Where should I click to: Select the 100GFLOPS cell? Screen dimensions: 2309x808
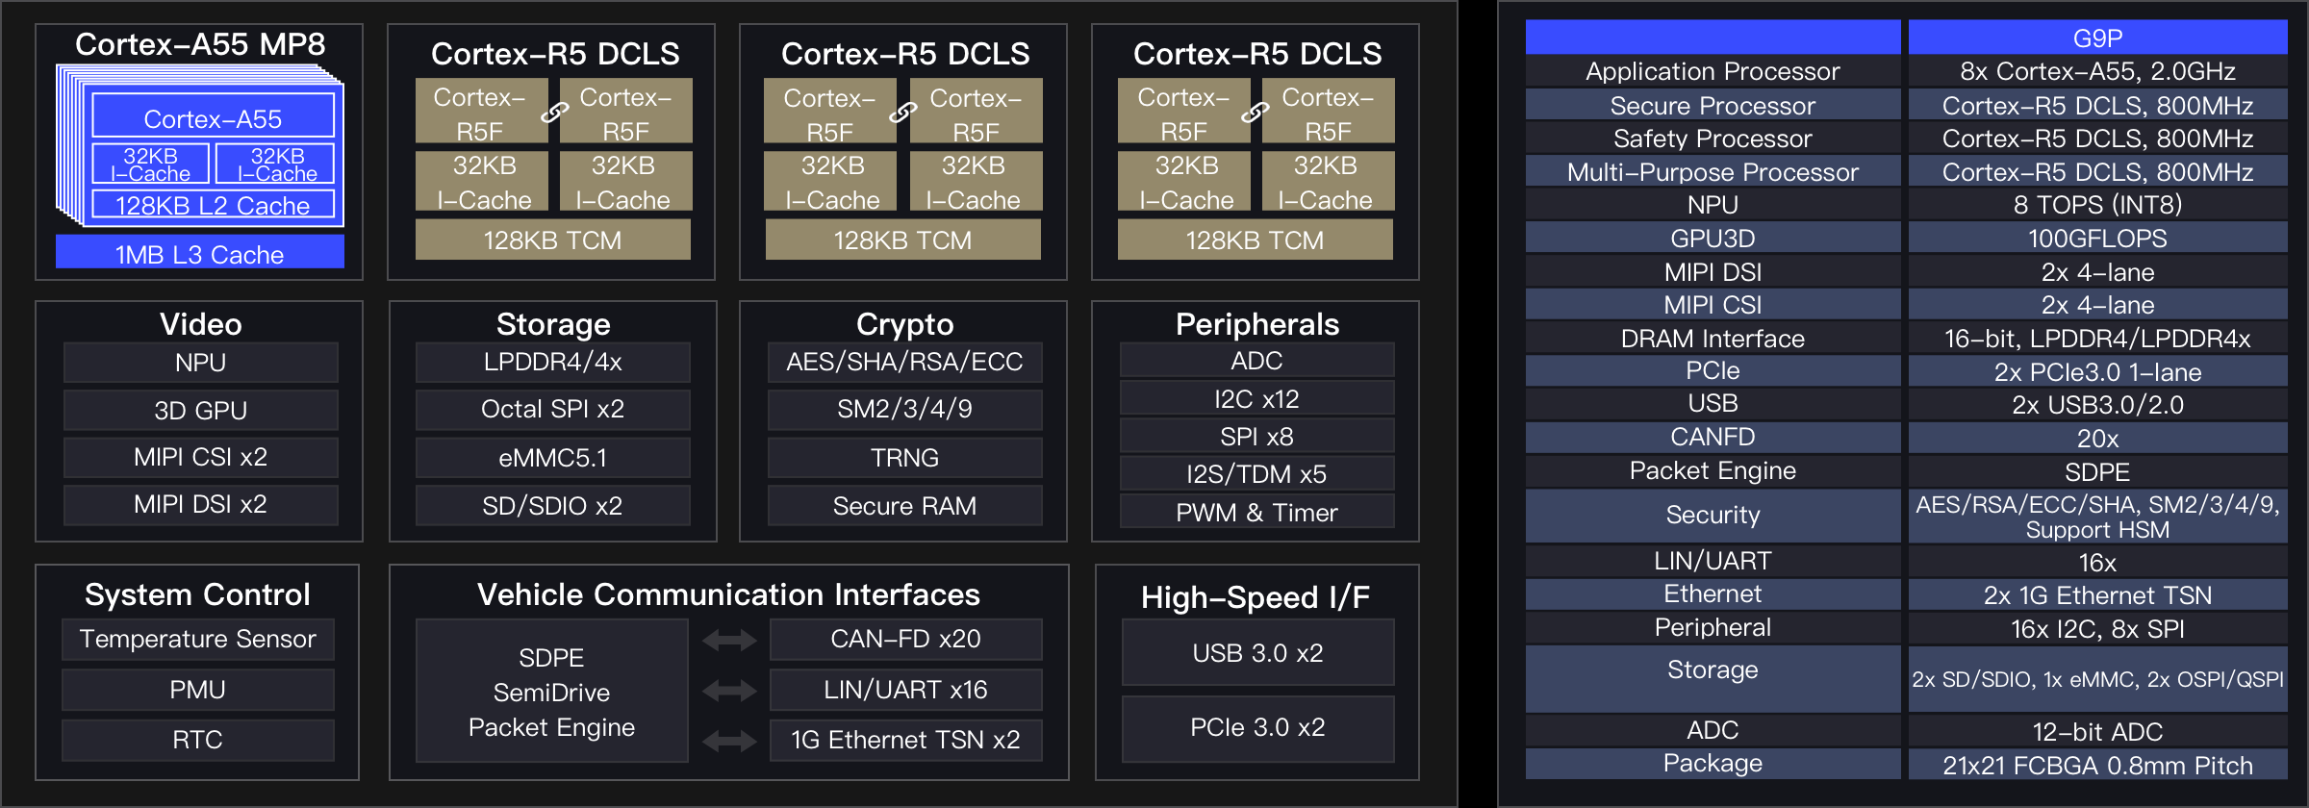[x=2097, y=239]
